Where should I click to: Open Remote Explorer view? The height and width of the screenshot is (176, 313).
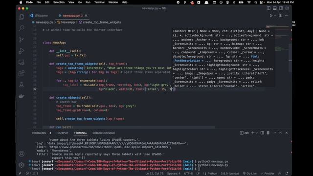tap(22, 62)
